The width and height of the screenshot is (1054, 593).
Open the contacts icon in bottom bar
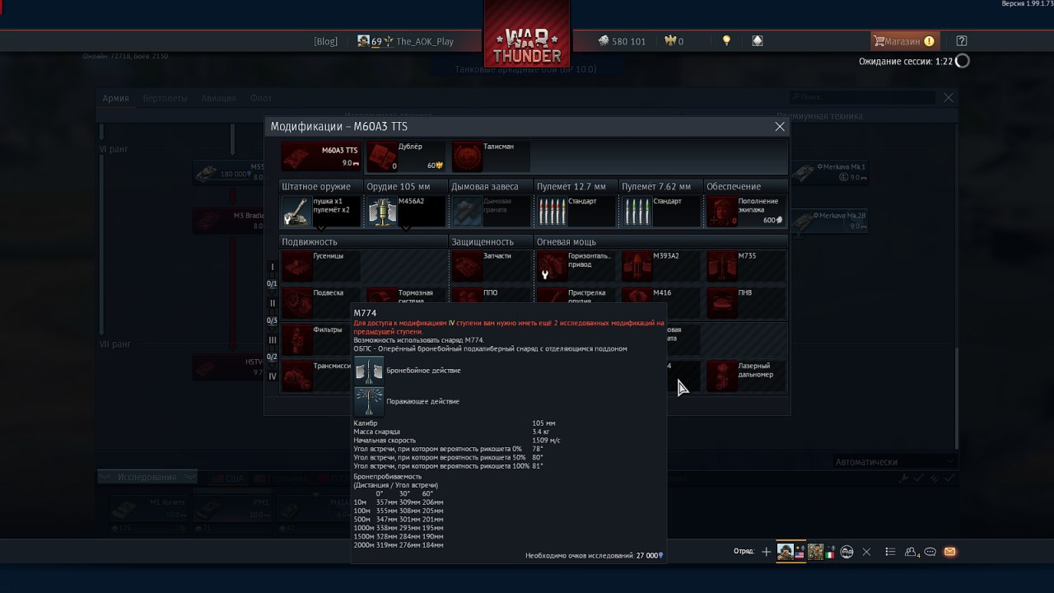[912, 552]
